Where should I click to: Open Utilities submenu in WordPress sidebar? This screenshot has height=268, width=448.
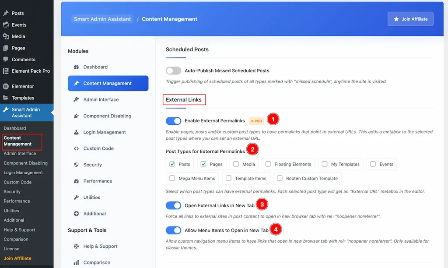tap(11, 211)
